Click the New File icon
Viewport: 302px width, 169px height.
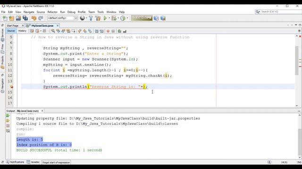[5, 18]
